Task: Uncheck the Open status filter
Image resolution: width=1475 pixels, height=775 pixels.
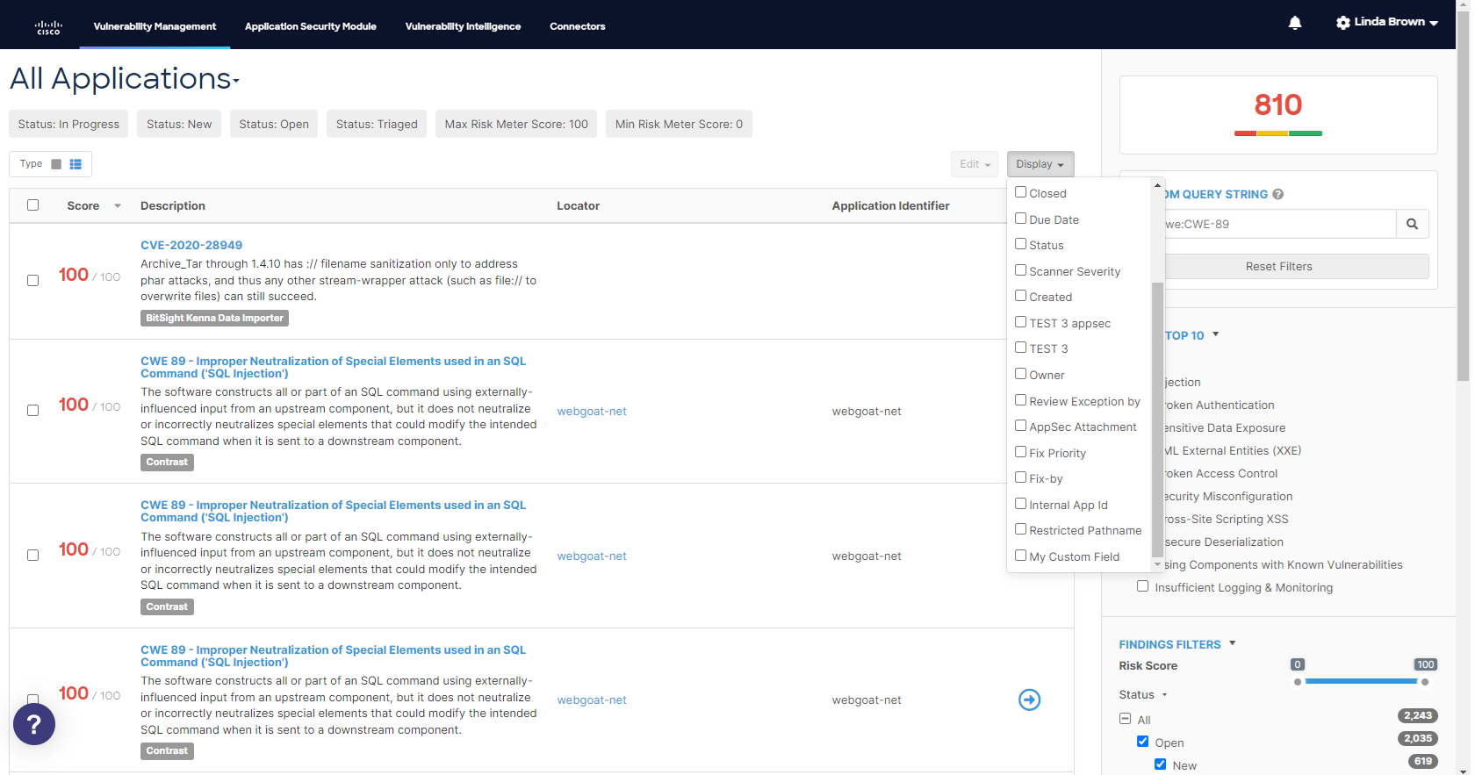Action: click(1142, 742)
